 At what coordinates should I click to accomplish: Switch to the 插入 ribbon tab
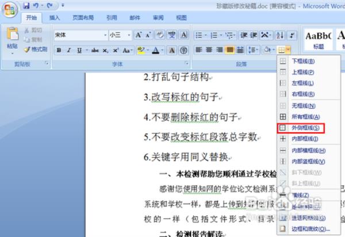(x=55, y=18)
